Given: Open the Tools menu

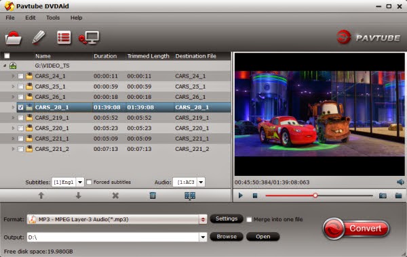Looking at the screenshot, I should tap(53, 18).
